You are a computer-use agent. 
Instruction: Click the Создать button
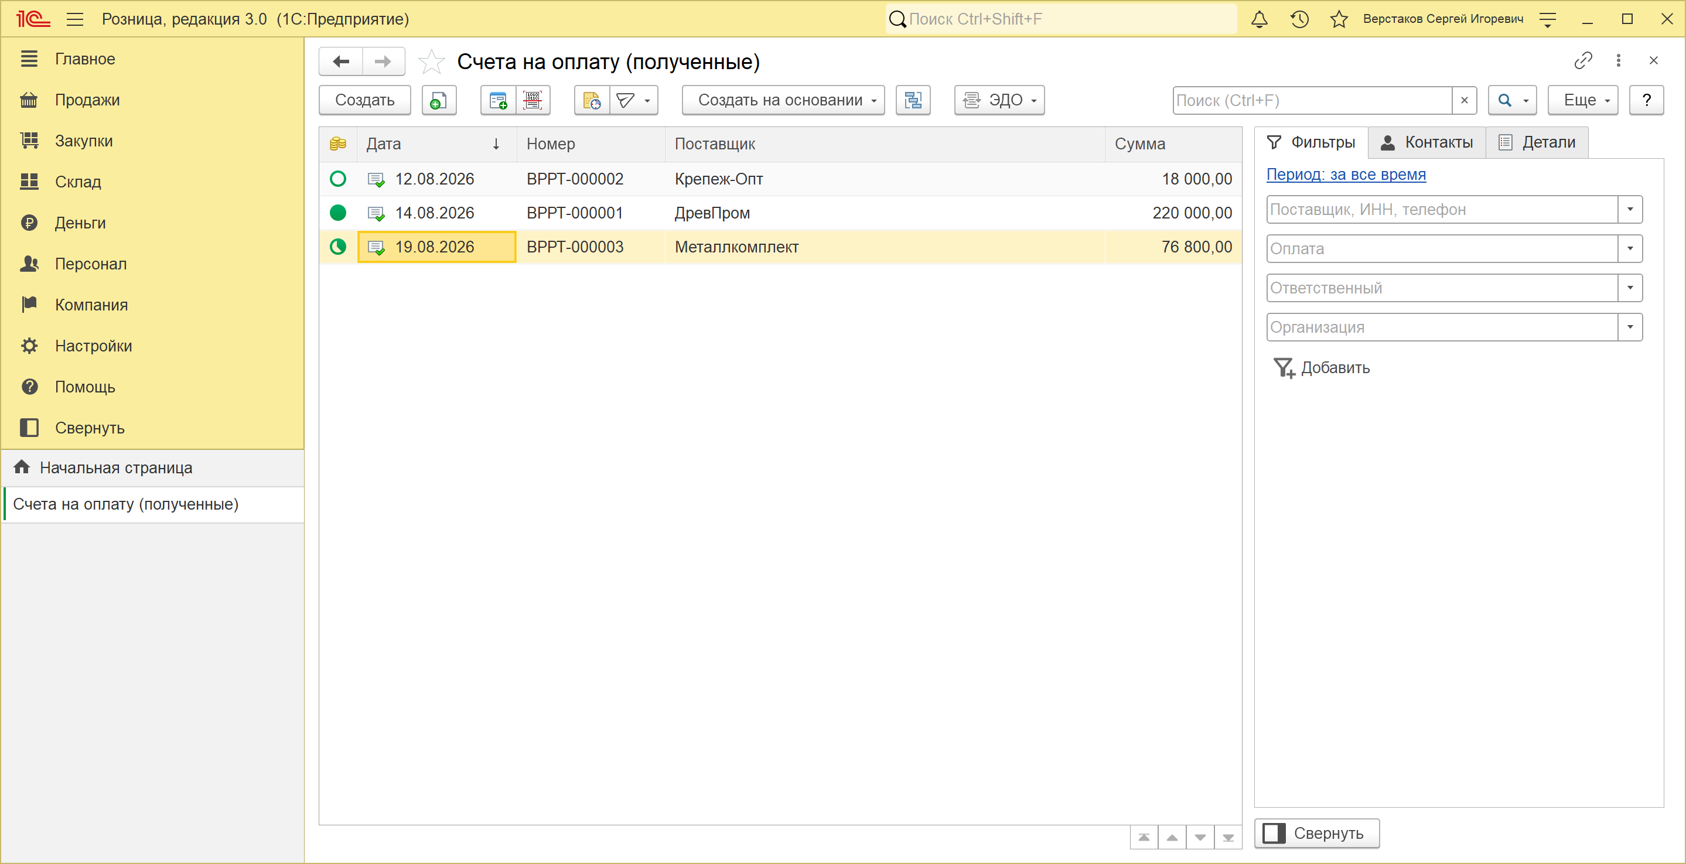tap(364, 100)
